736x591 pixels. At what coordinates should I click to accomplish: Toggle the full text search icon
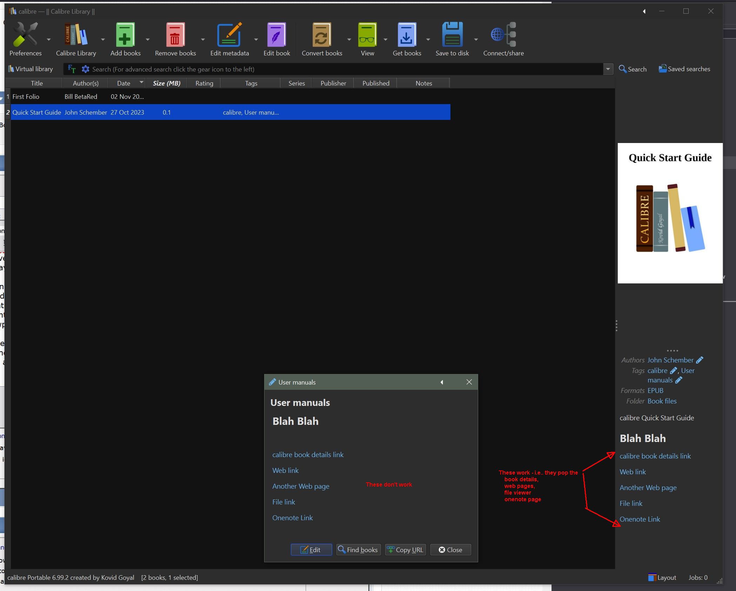click(x=72, y=69)
